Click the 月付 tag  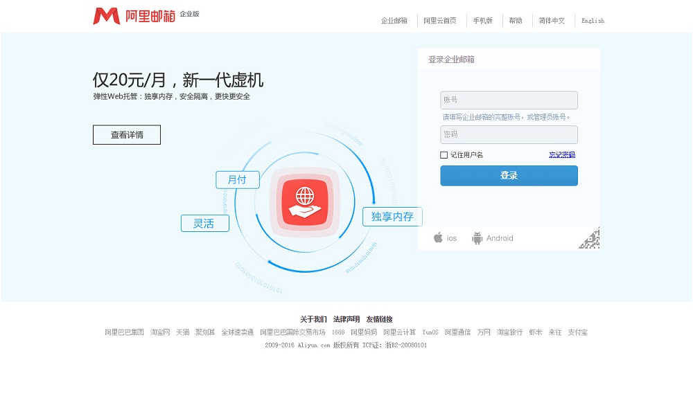(237, 179)
